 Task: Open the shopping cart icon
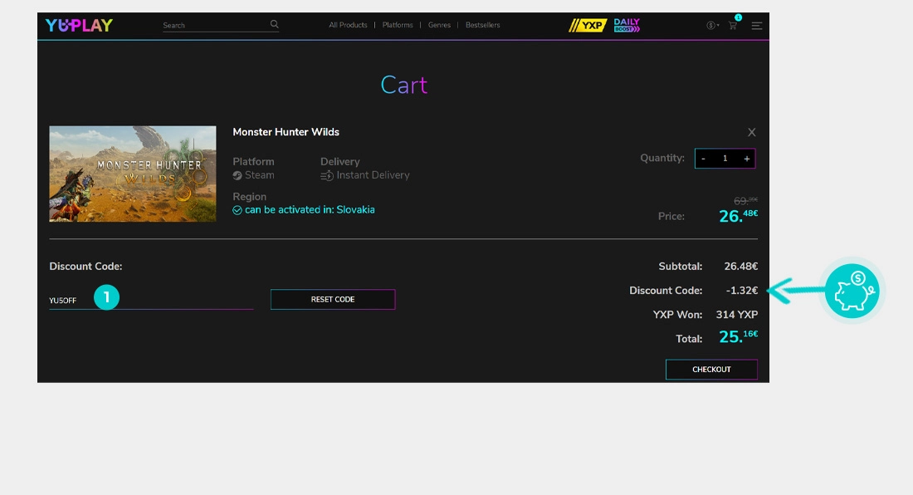pos(733,26)
